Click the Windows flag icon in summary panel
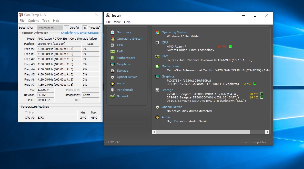This screenshot has width=304, height=169. click(x=157, y=32)
